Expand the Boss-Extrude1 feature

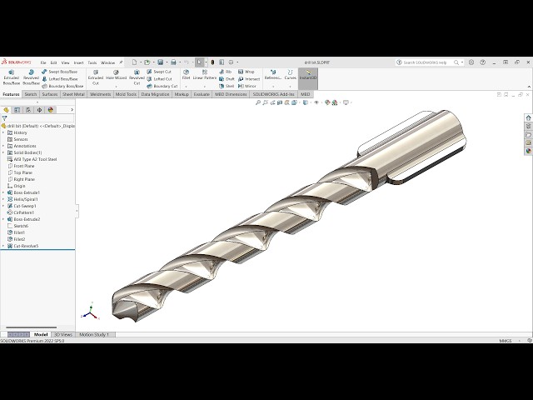[3, 192]
